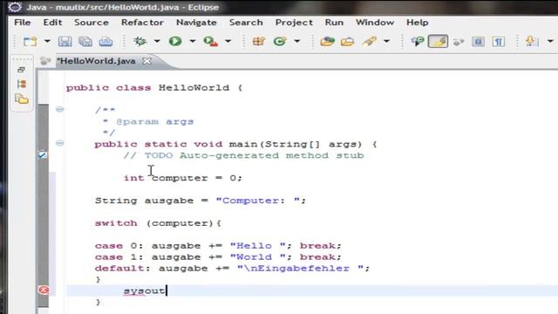The width and height of the screenshot is (558, 314).
Task: Open the Refactor menu
Action: (142, 23)
